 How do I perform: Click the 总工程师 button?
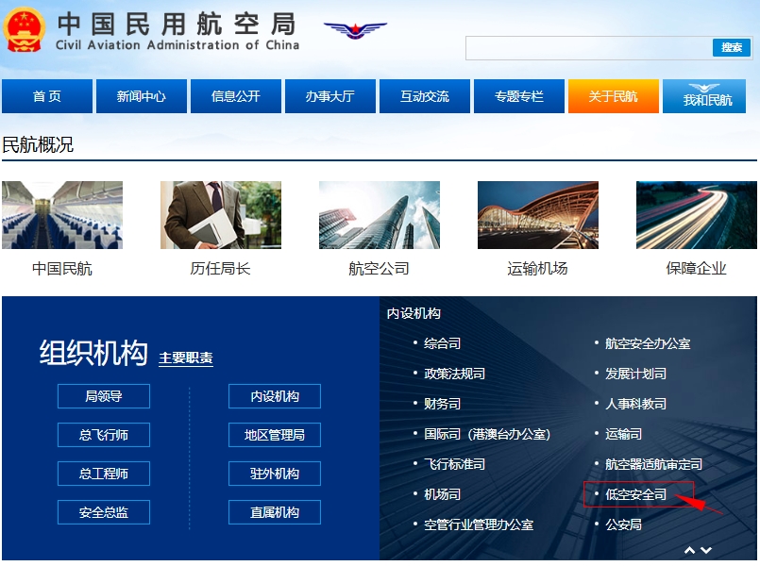104,474
